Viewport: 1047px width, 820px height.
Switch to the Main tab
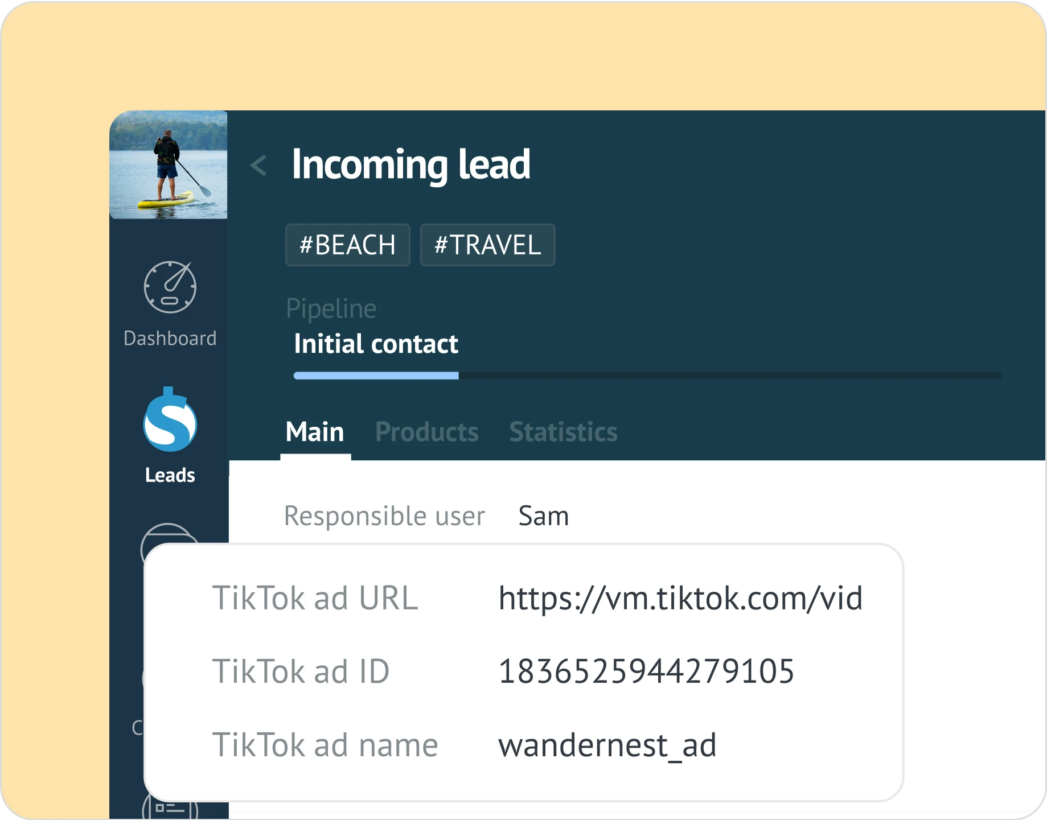tap(315, 432)
